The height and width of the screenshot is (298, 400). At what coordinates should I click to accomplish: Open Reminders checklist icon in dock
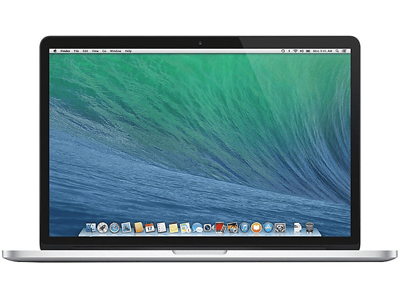click(161, 227)
